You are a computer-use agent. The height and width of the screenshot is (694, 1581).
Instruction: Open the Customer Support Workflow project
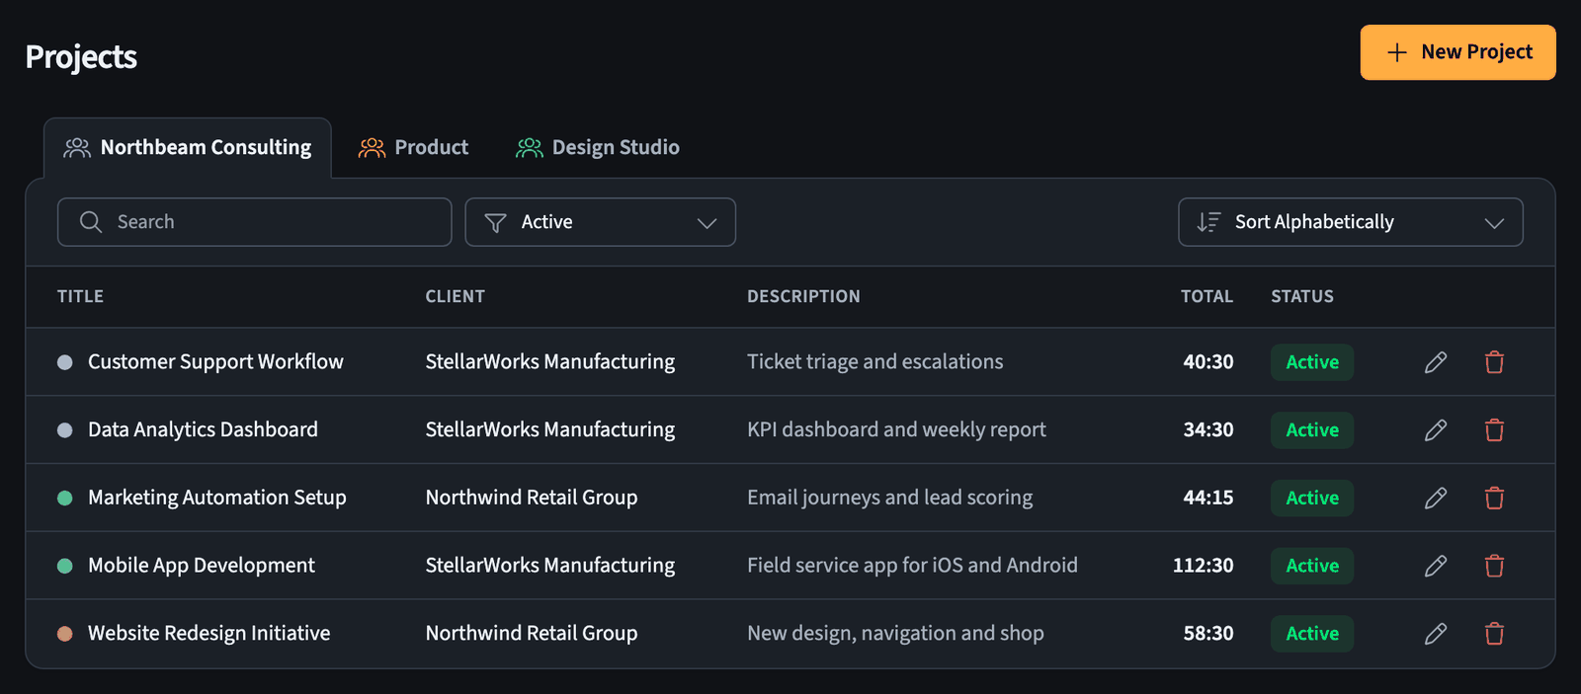(215, 361)
